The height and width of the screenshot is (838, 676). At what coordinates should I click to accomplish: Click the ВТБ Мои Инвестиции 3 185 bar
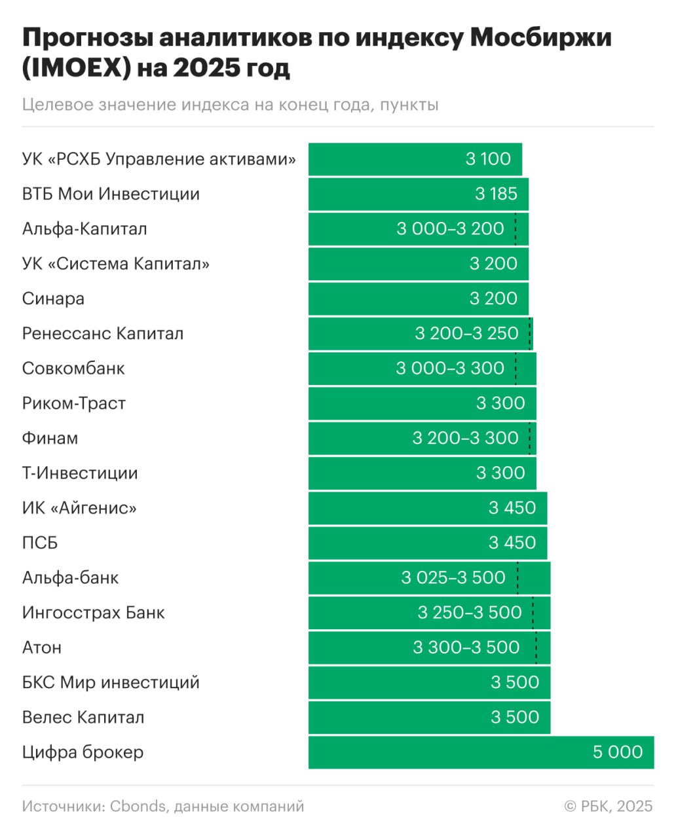tap(418, 194)
